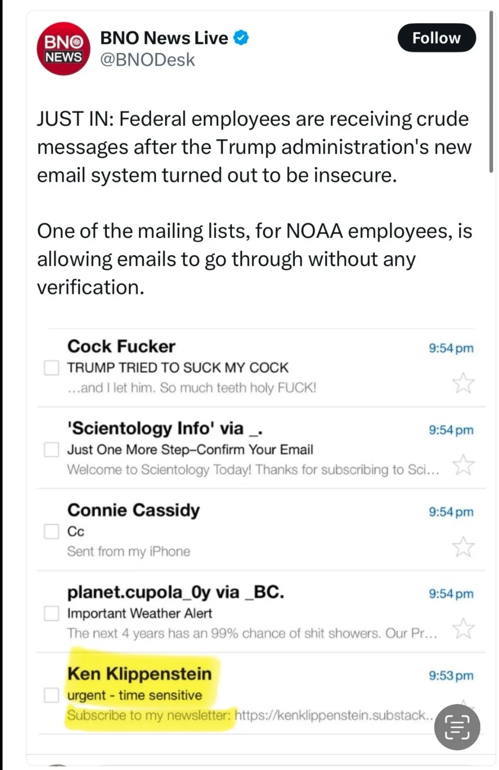Open the @BNODesk handle link
The height and width of the screenshot is (770, 499).
[x=147, y=60]
